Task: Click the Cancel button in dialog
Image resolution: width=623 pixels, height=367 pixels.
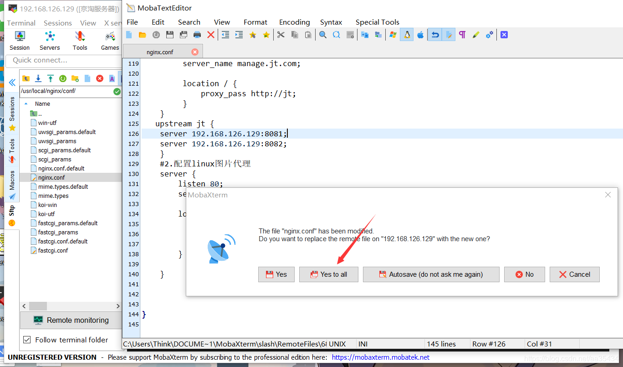Action: 575,274
